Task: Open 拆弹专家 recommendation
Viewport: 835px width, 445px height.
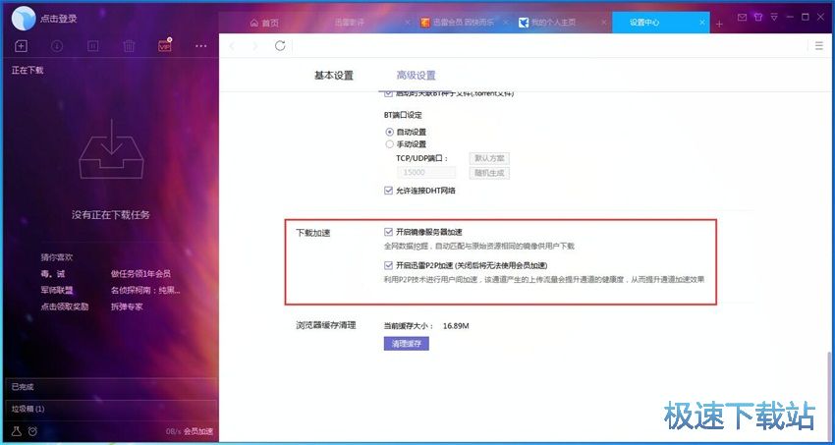Action: point(127,306)
